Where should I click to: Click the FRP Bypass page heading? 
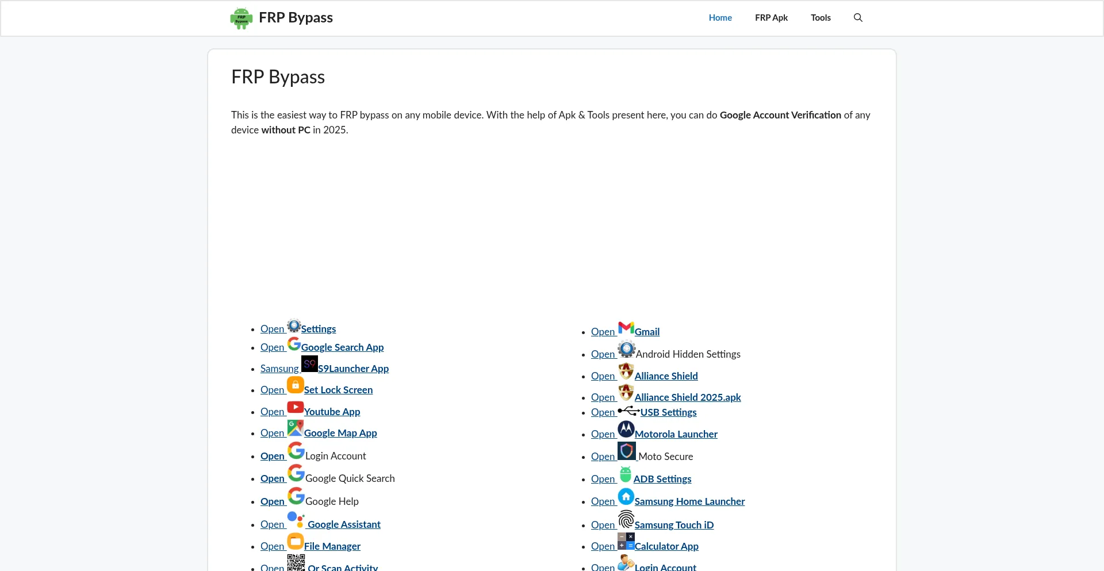pos(278,77)
